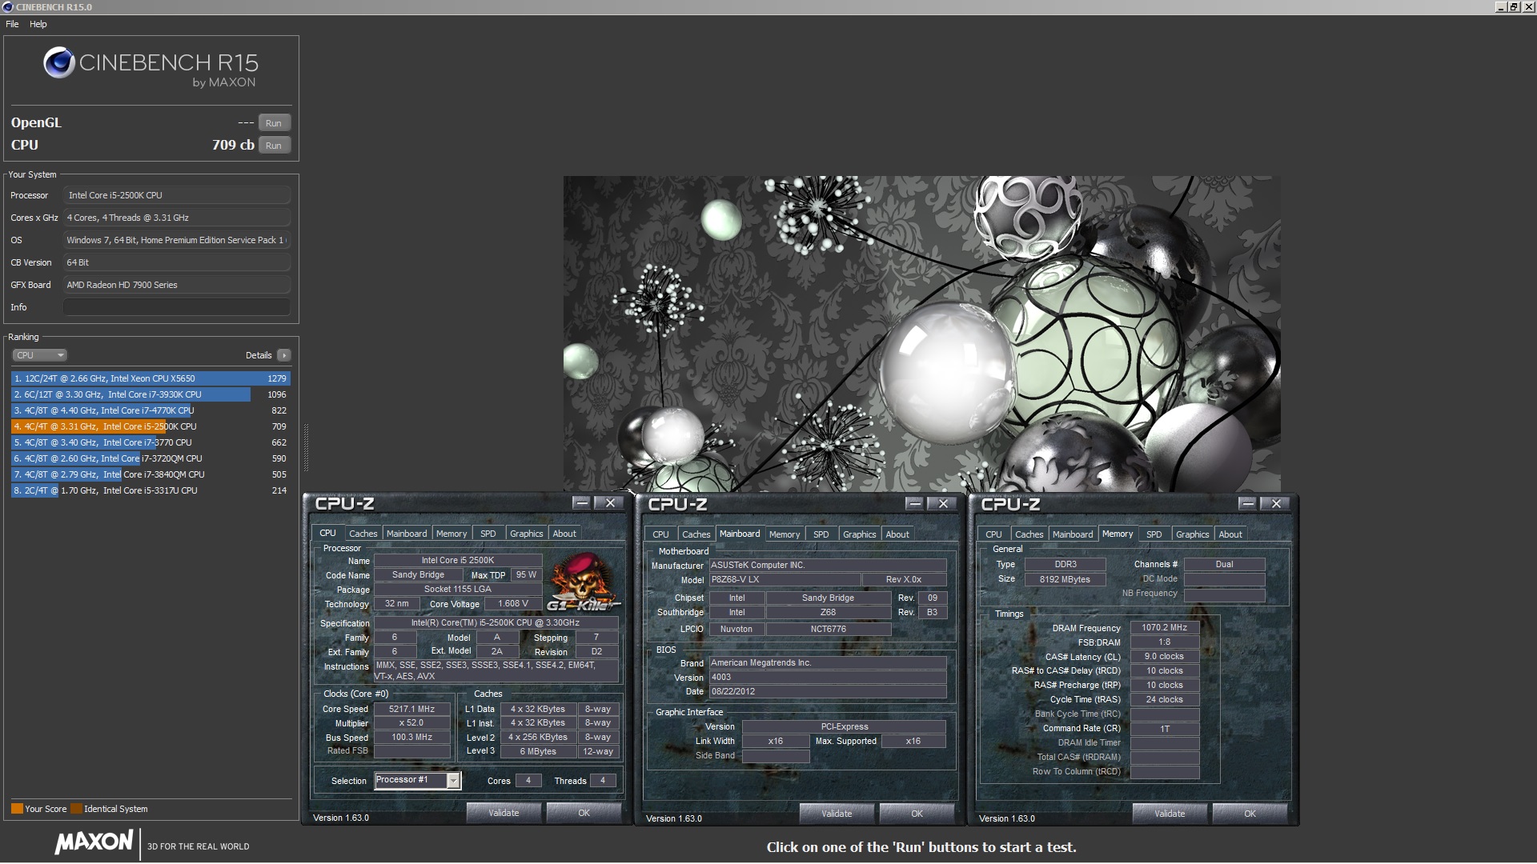This screenshot has width=1537, height=864.
Task: Select Core i7-3930K ranking entry
Action: 150,394
